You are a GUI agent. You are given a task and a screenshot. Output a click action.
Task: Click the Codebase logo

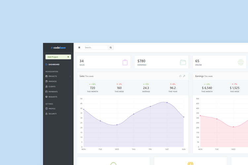point(58,48)
